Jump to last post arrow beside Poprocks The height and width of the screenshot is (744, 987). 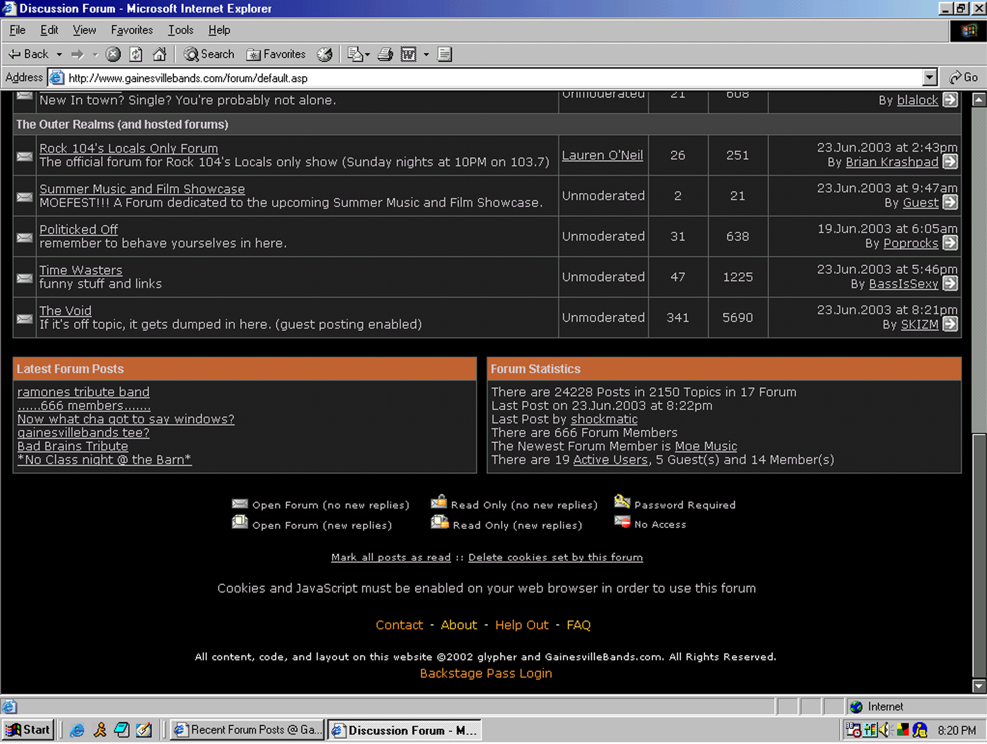tap(950, 243)
